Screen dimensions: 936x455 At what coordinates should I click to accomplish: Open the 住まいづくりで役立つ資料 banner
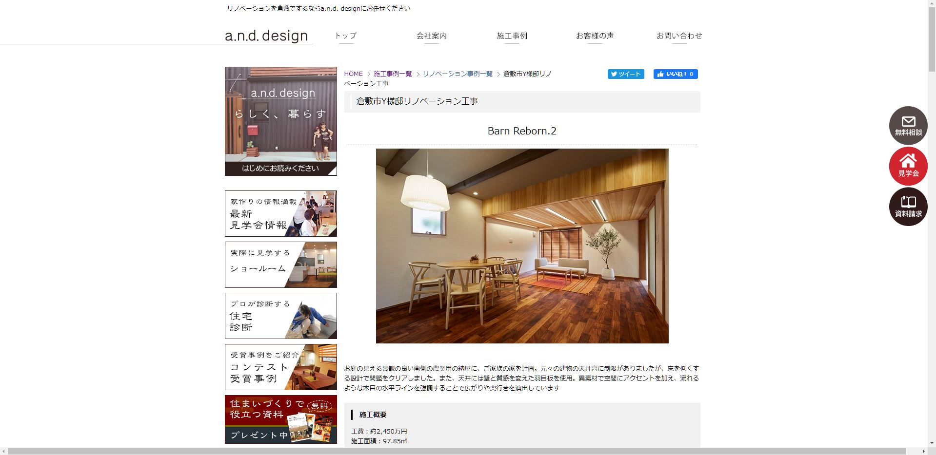281,419
